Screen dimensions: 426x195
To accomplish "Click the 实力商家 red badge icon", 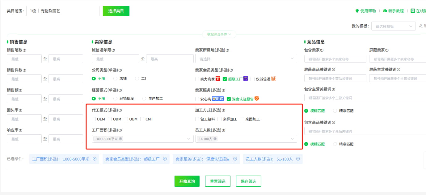I will pos(218,79).
